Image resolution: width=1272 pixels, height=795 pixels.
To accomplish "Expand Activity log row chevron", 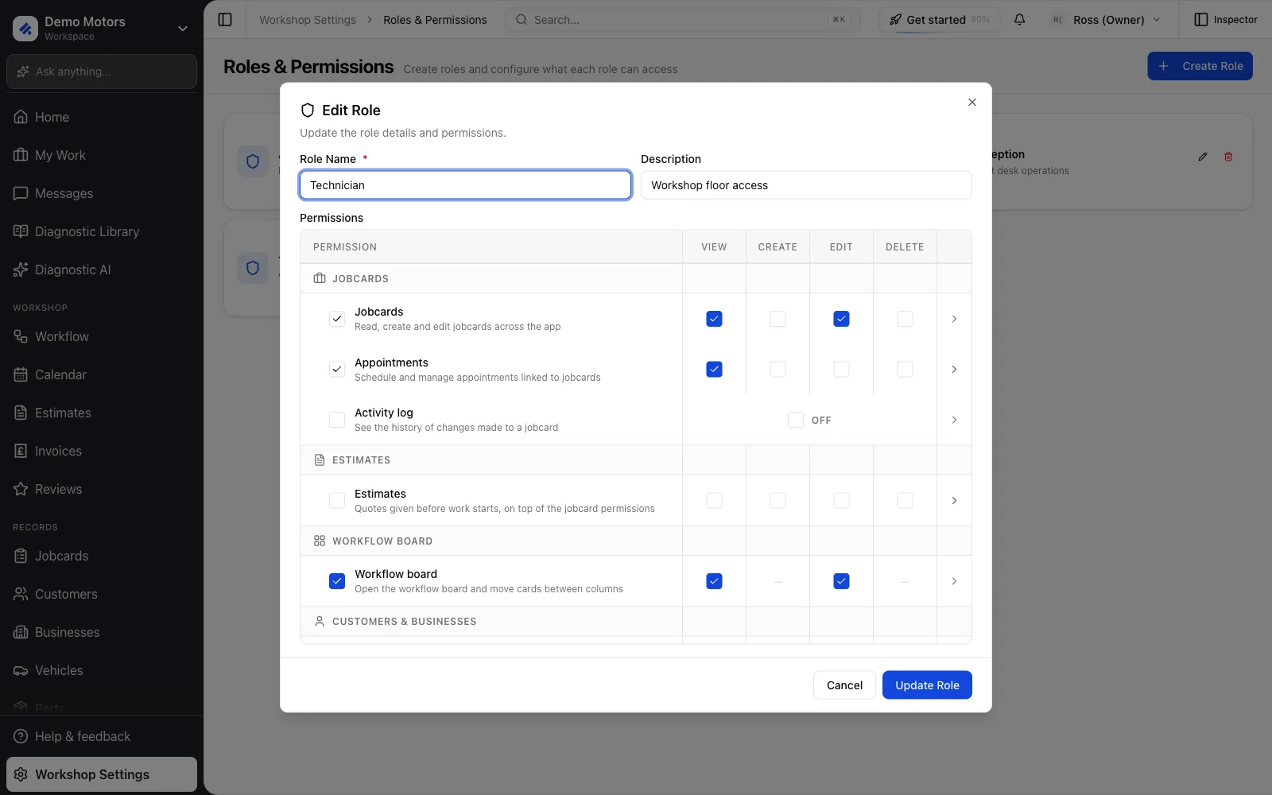I will click(954, 420).
